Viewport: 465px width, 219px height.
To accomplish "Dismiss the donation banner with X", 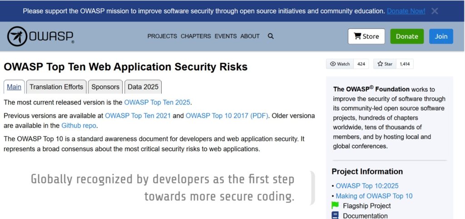I will point(435,11).
